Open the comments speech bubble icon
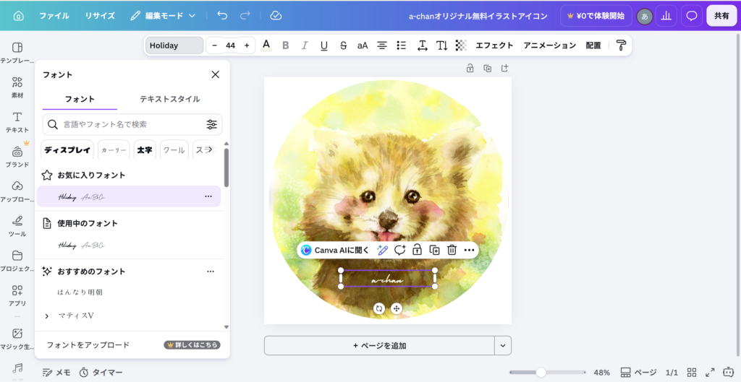 click(x=691, y=16)
